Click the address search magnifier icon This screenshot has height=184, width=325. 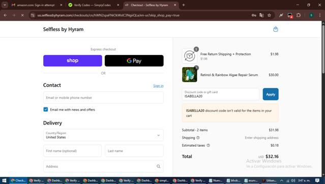point(158,166)
